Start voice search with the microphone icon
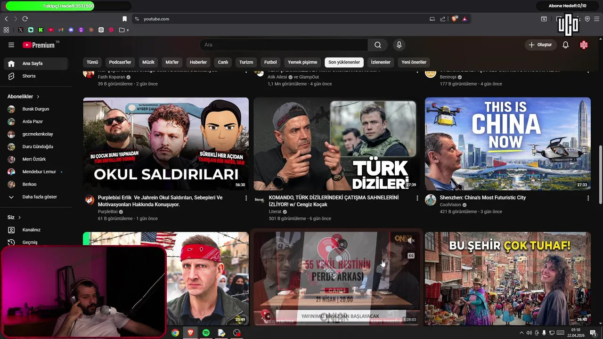The width and height of the screenshot is (603, 339). click(399, 45)
